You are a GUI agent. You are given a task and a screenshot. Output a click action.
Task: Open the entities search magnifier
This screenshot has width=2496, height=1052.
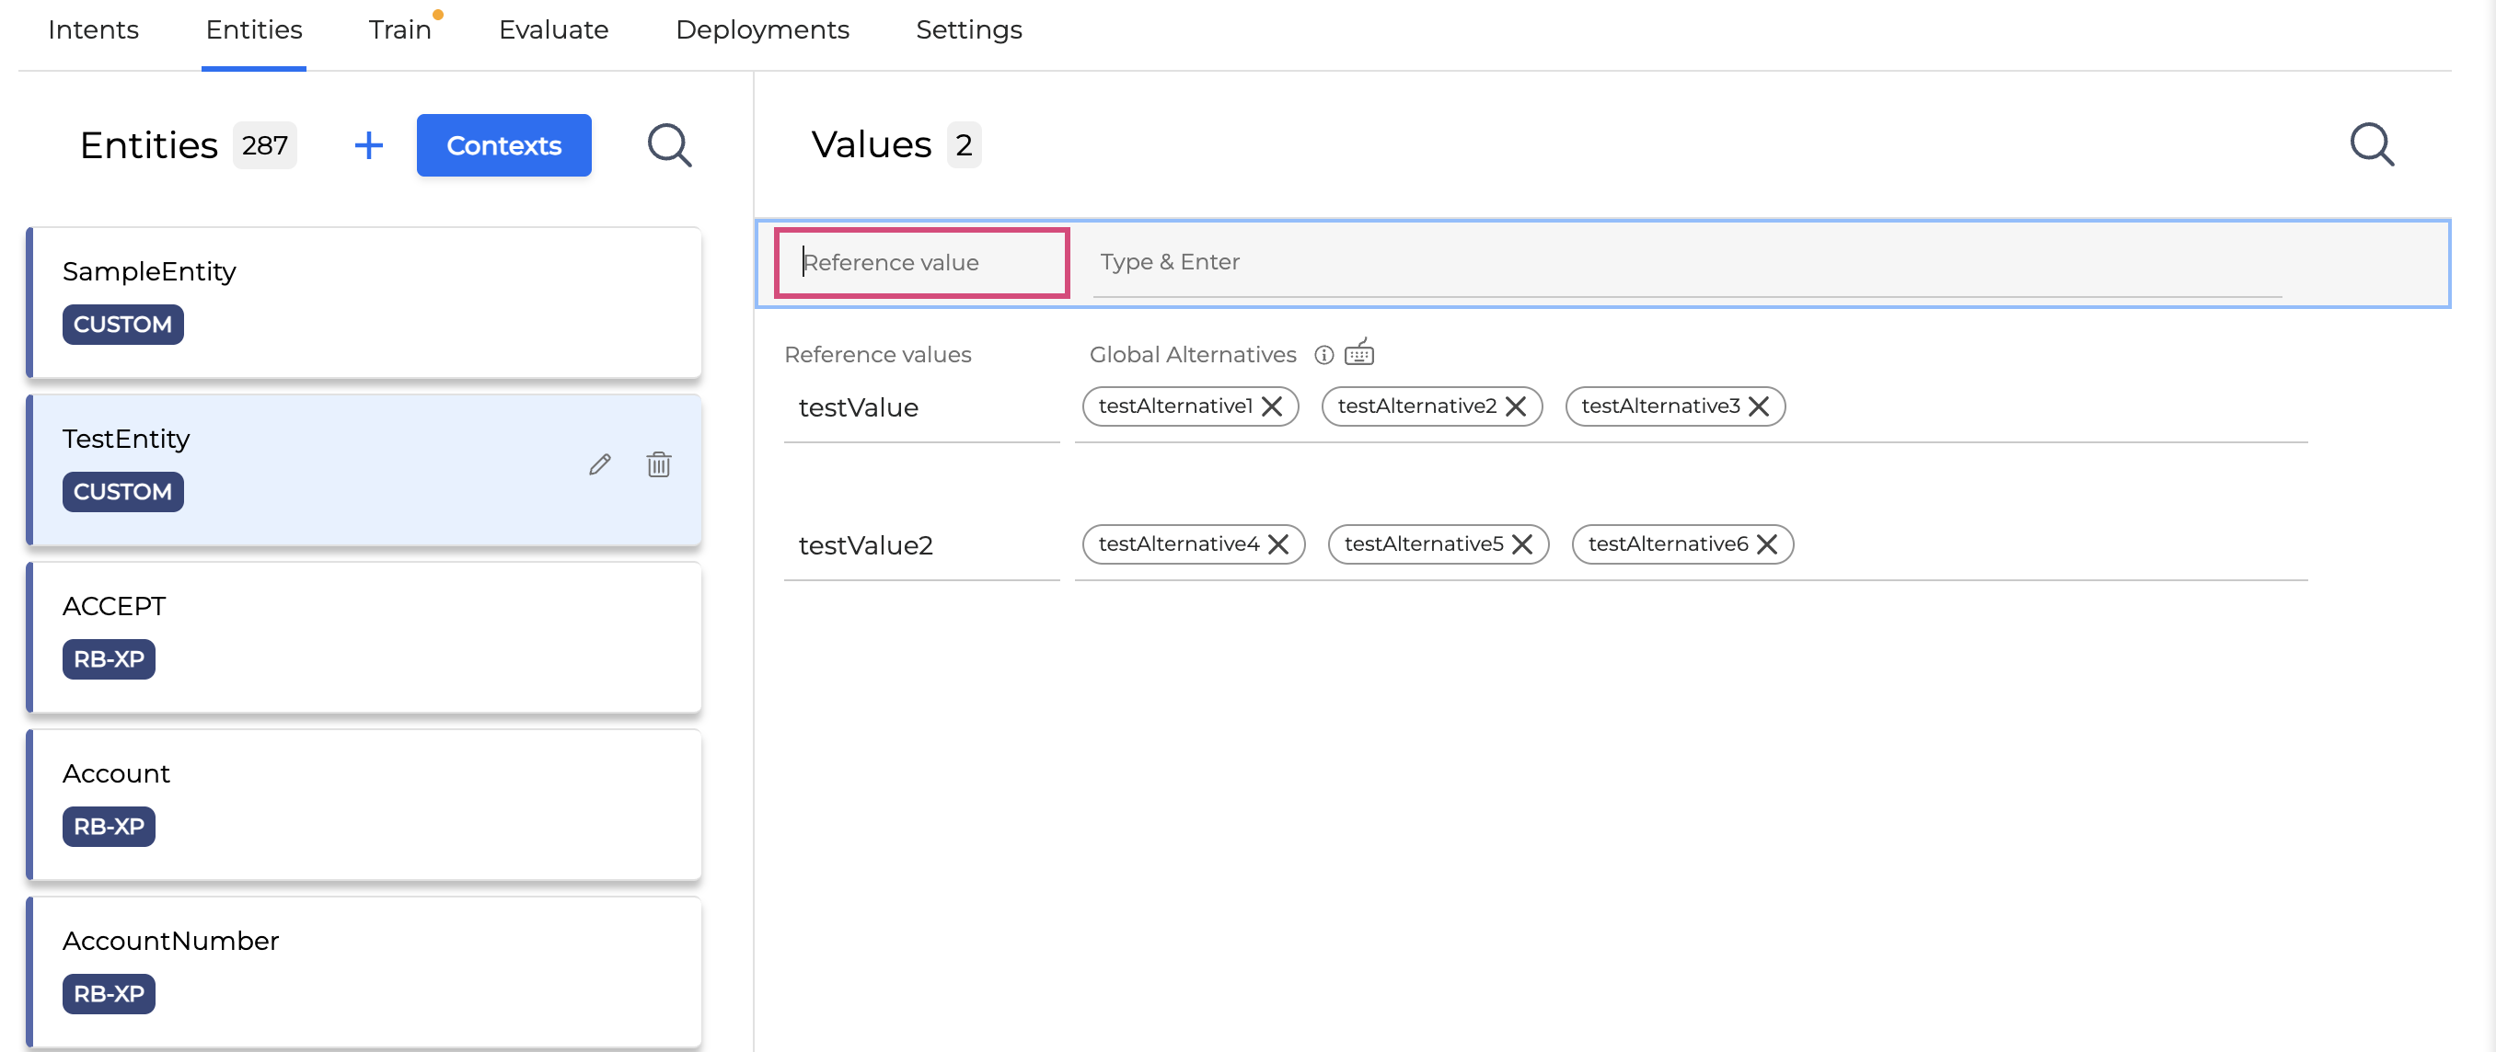pos(668,145)
